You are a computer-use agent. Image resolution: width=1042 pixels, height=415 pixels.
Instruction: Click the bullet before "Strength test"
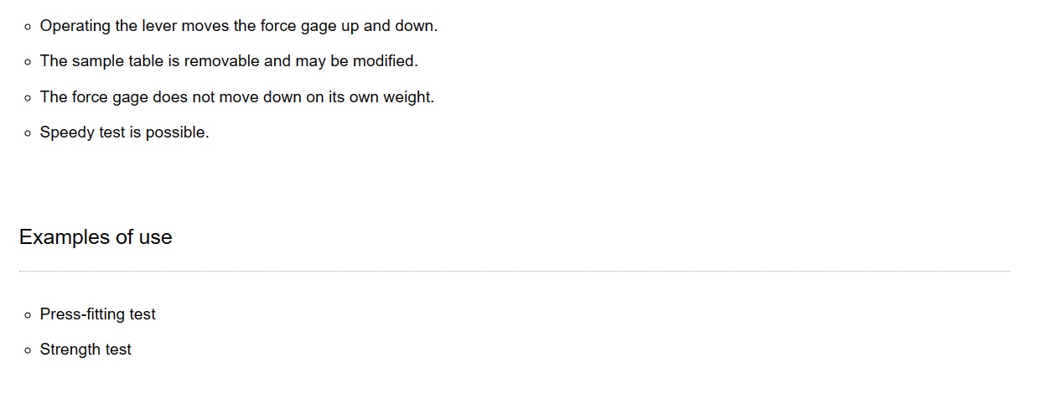pos(29,350)
